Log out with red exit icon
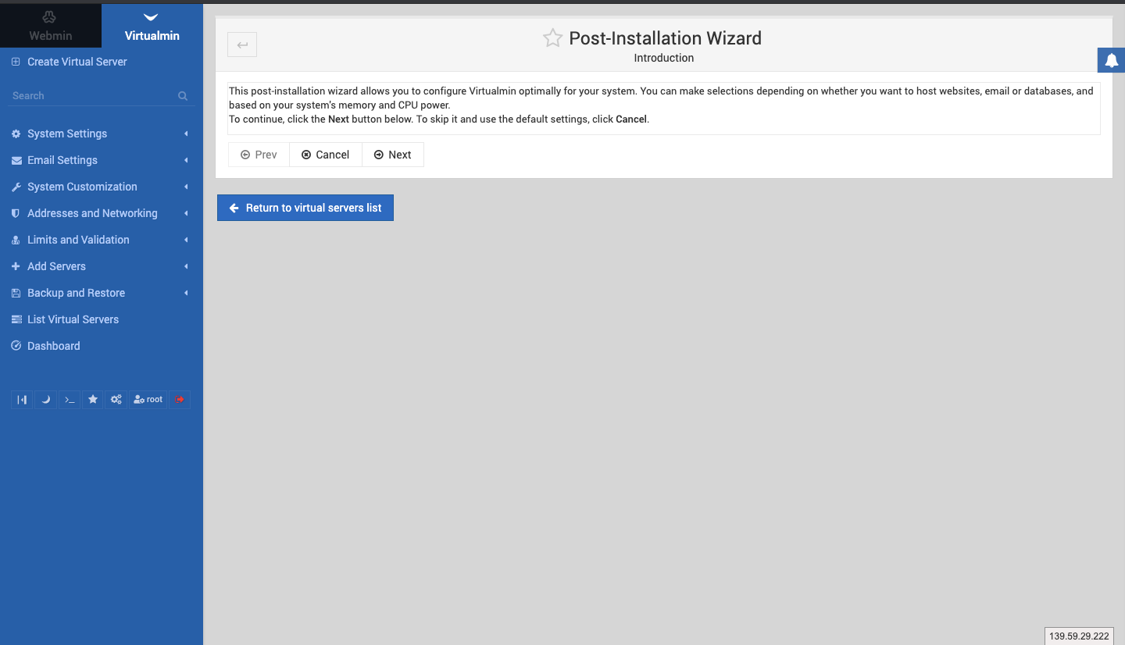Viewport: 1125px width, 645px height. 180,400
